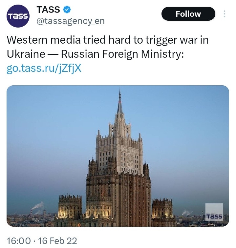Click the @tassagency_en handle
Viewport: 236px width, 248px height.
pos(71,22)
